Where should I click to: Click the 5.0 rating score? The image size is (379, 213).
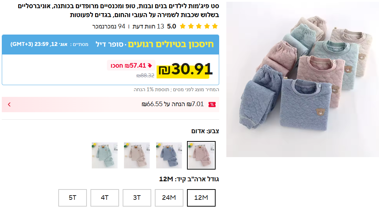pyautogui.click(x=171, y=26)
